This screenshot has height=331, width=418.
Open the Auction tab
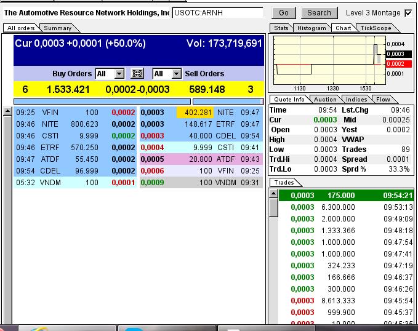326,99
